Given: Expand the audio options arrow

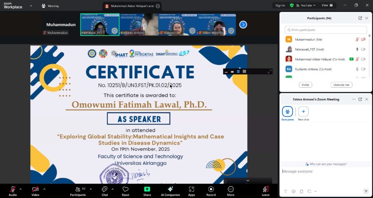Looking at the screenshot, I should pos(20,189).
